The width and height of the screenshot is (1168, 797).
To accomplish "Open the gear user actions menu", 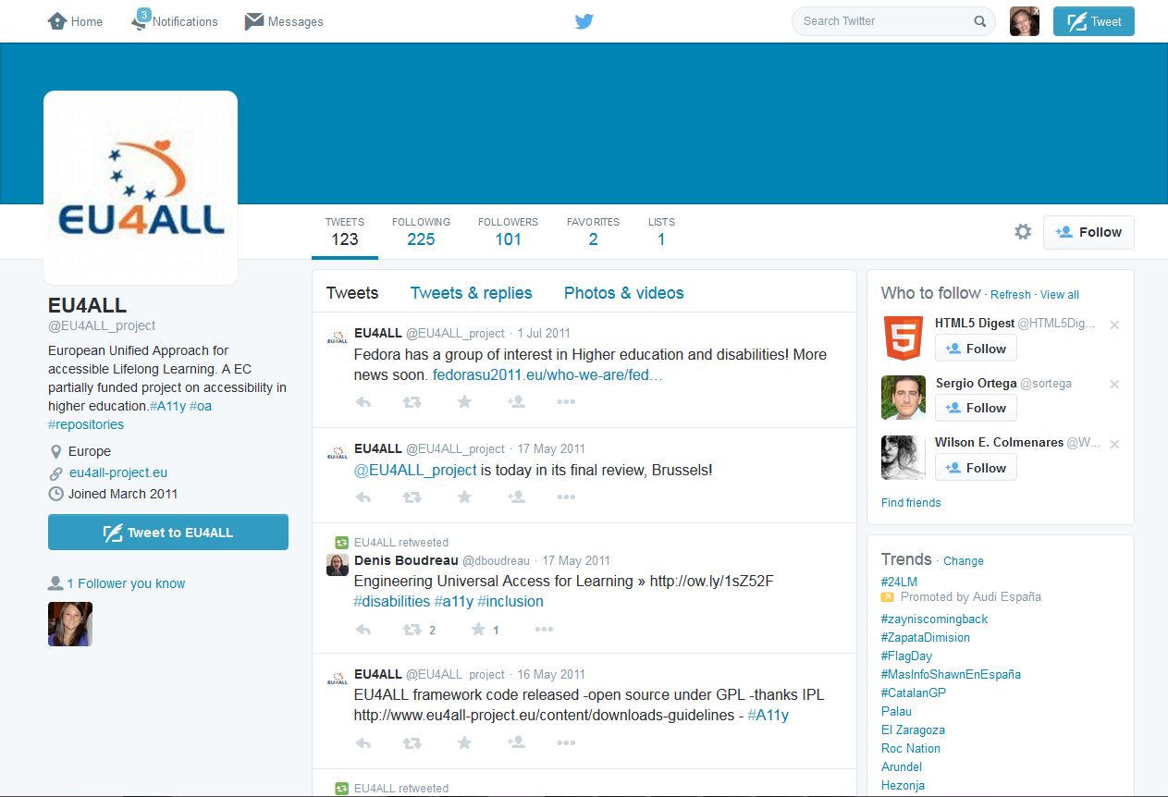I will 1023,232.
